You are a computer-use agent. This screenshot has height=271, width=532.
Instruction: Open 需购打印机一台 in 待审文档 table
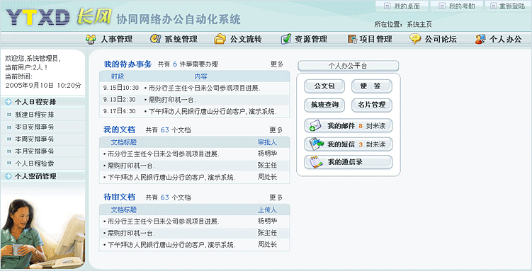[x=130, y=233]
